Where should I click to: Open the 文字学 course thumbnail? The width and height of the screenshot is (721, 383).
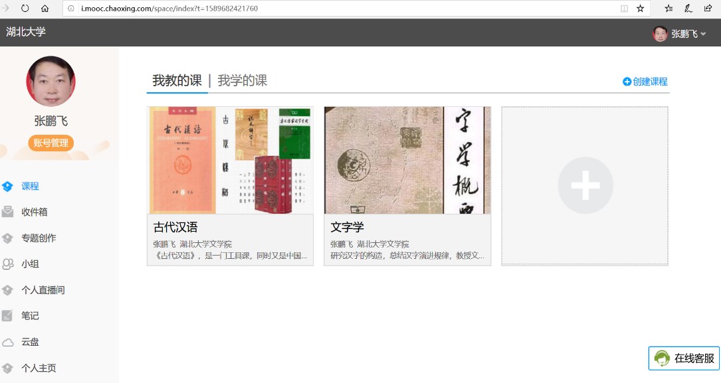407,161
